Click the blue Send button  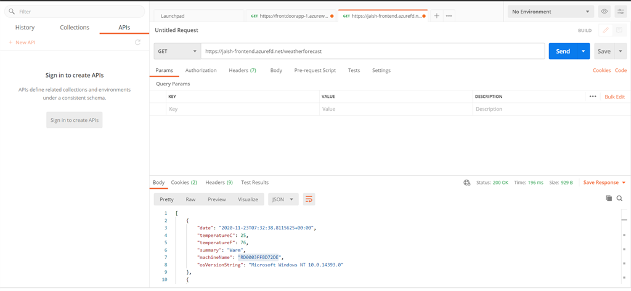click(563, 52)
